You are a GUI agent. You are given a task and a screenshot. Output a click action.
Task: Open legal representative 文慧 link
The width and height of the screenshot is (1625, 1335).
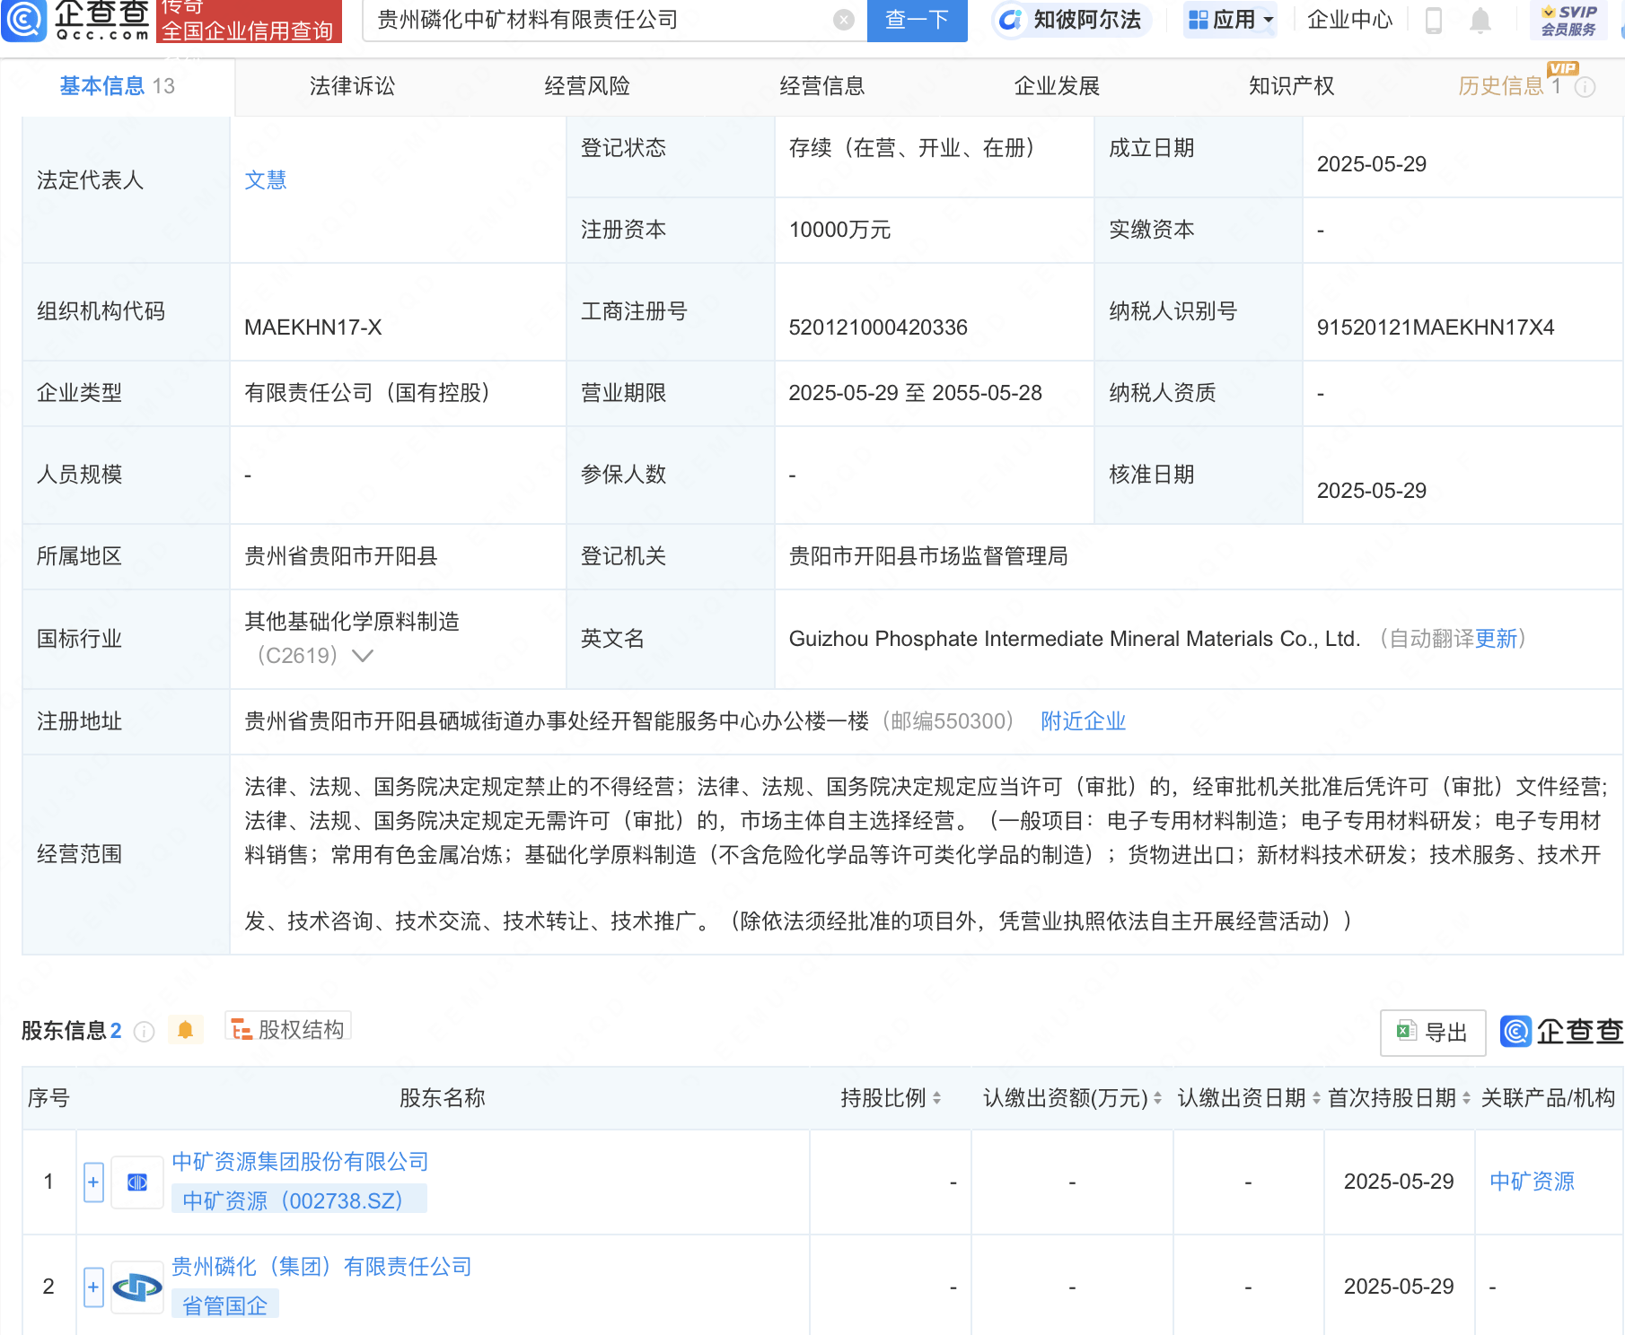[266, 180]
